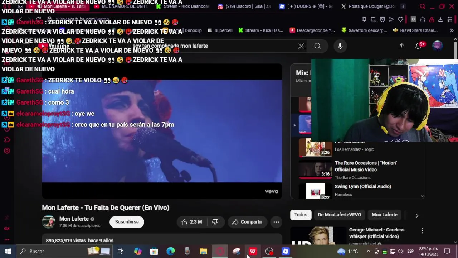
Task: Show more filter chips arrow
Action: [417, 215]
